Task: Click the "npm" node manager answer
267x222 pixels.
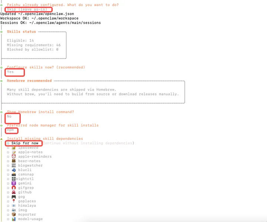Action: coord(10,130)
